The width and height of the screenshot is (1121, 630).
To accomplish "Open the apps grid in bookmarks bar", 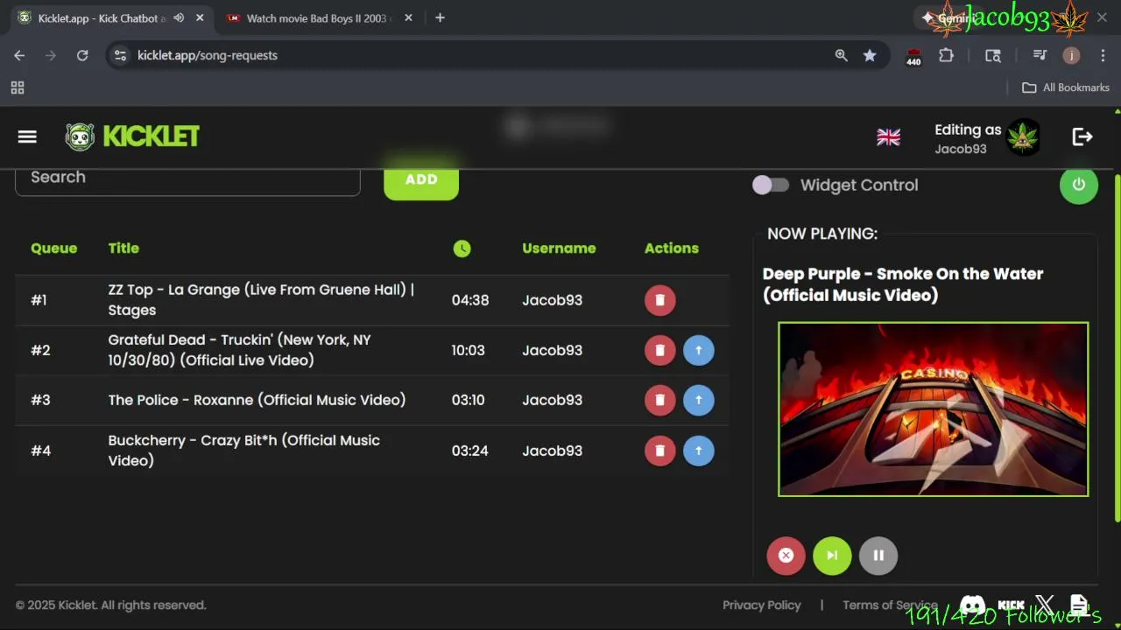I will point(18,87).
